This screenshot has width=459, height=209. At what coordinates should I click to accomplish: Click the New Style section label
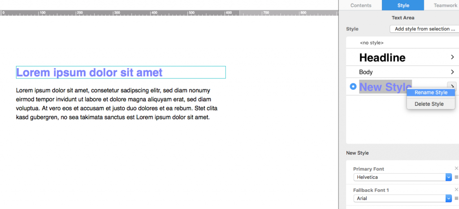[x=357, y=153]
